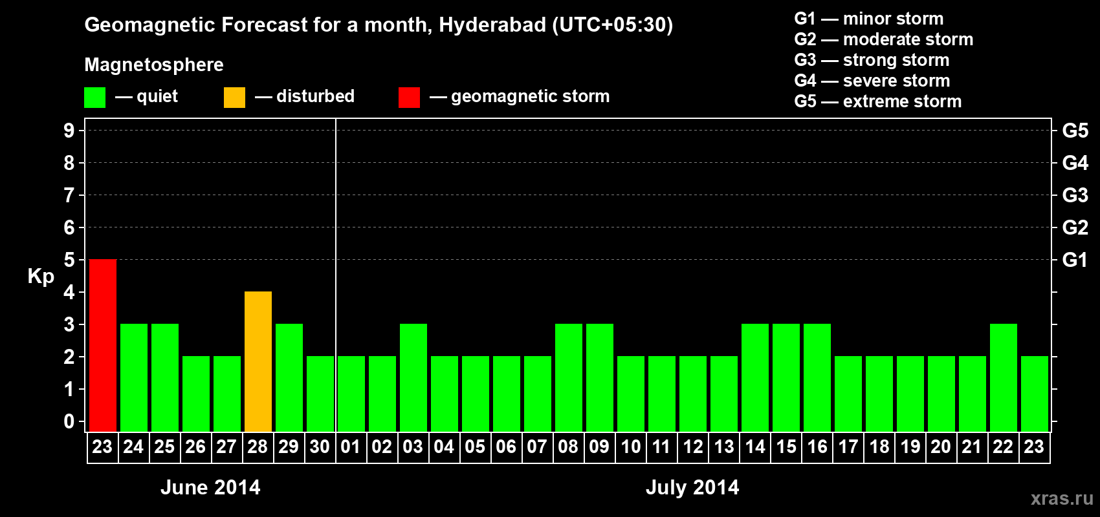Click the G5 label on right axis
This screenshot has width=1100, height=517.
point(1075,131)
